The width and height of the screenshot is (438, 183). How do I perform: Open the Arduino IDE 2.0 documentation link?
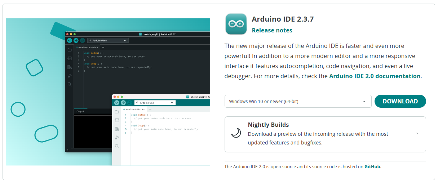375,76
